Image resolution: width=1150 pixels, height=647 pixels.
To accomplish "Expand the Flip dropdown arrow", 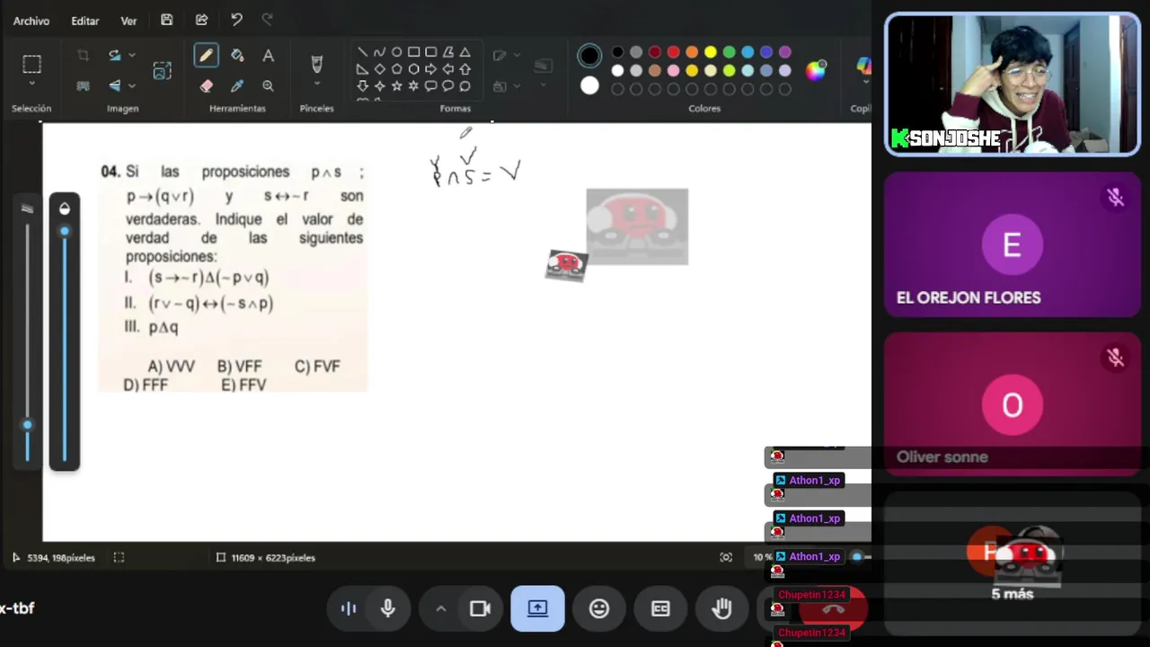I will [131, 85].
